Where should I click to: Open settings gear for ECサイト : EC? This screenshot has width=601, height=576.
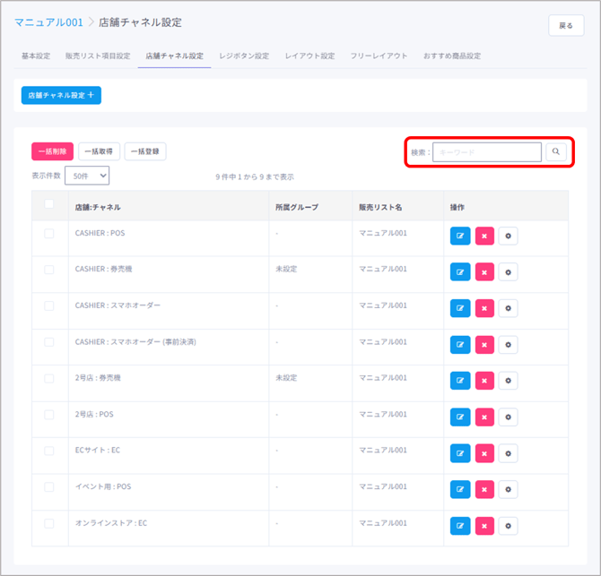(508, 452)
